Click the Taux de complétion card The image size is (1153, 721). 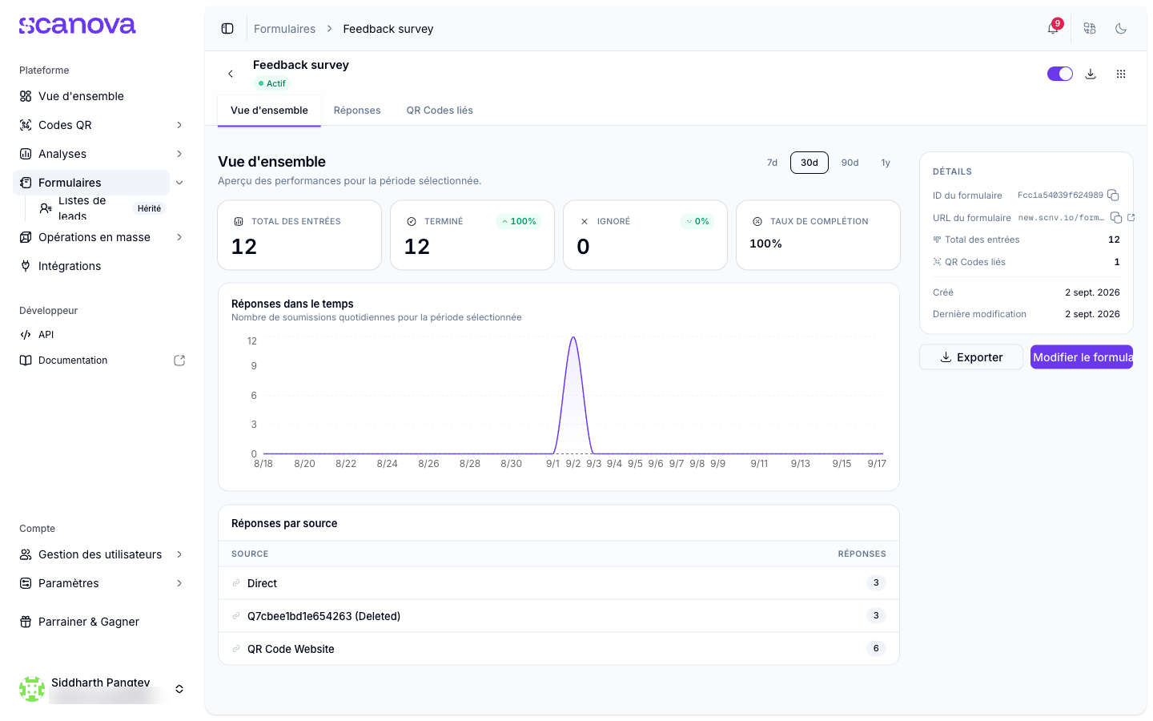pos(818,236)
